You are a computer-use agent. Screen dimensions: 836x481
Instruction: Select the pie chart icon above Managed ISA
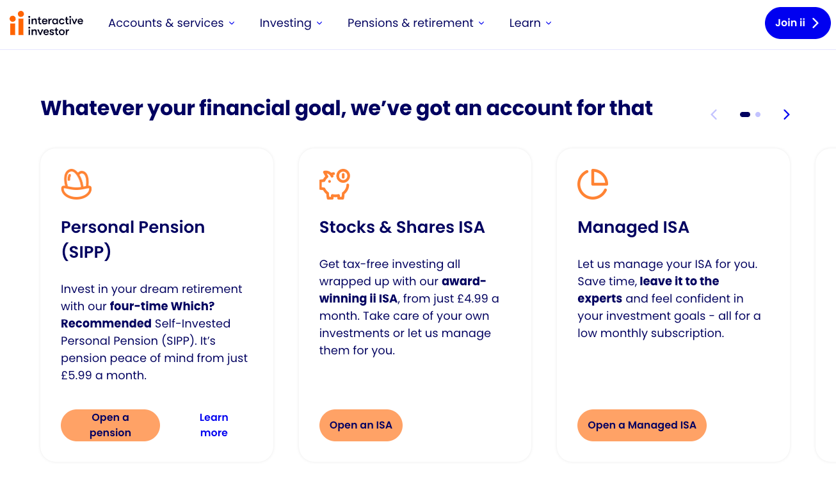tap(593, 184)
